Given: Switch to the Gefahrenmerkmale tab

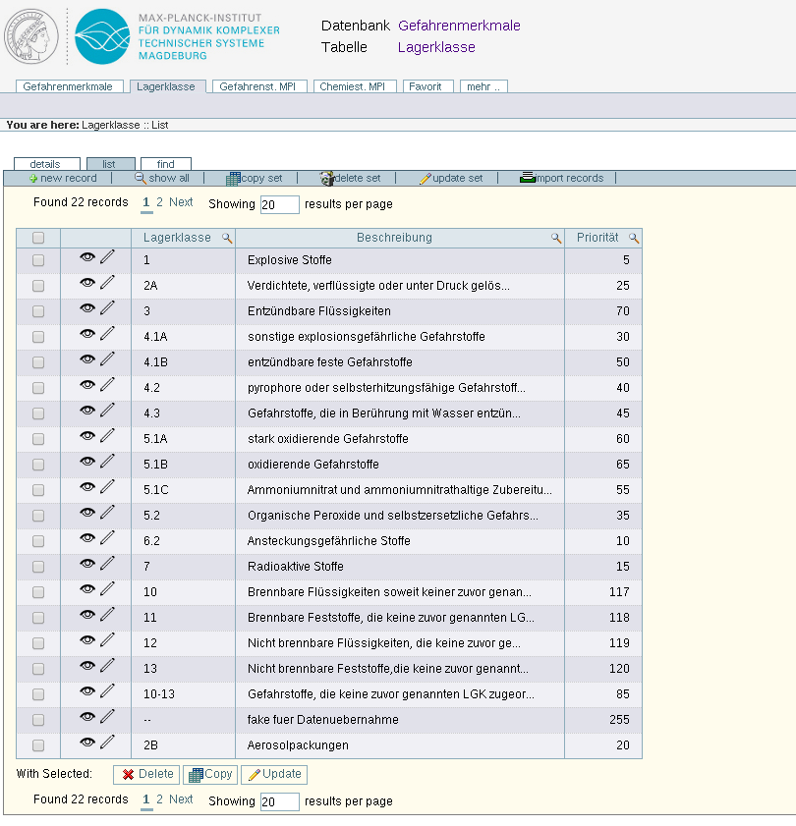Looking at the screenshot, I should click(68, 86).
